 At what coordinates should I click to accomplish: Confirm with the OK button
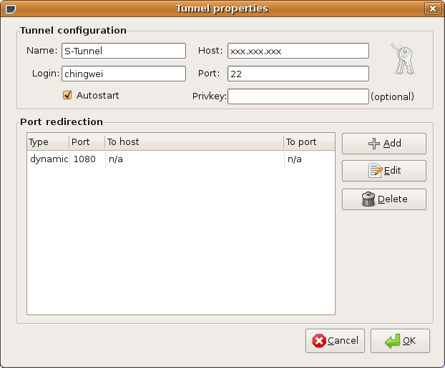(x=400, y=341)
